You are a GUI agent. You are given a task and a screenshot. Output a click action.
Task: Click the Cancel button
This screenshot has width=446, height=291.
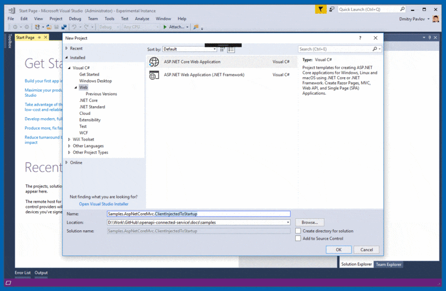(366, 250)
